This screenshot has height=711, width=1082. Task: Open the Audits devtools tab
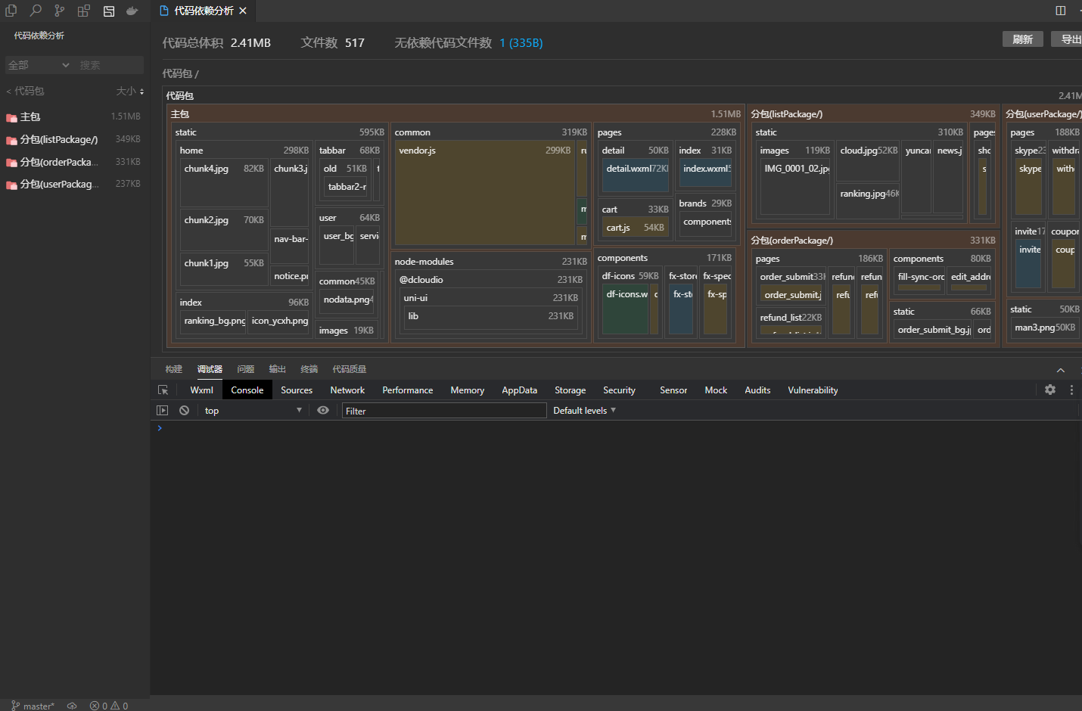coord(757,390)
